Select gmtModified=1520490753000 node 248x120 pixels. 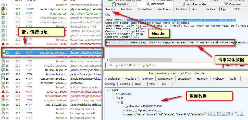(144, 106)
